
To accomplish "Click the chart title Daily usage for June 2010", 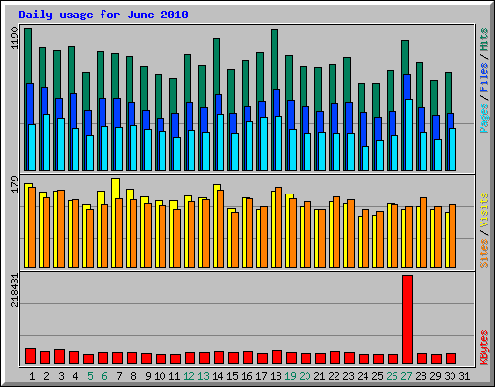I will [103, 15].
